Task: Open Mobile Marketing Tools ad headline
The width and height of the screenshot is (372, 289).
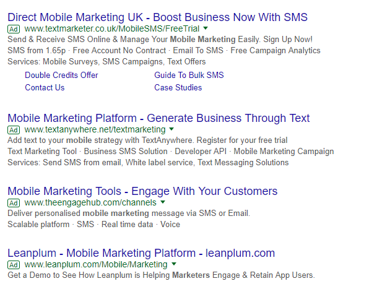Action: coord(142,191)
